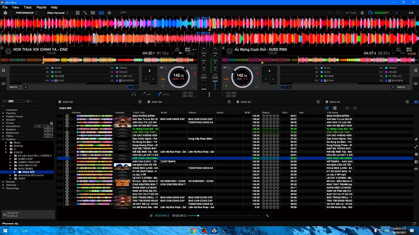
Task: Open INT sync source dropdown on deck 1
Action: [x=163, y=68]
